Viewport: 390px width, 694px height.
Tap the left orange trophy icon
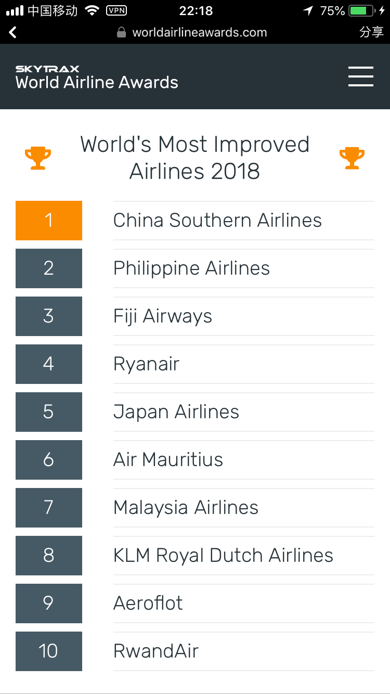point(38,158)
